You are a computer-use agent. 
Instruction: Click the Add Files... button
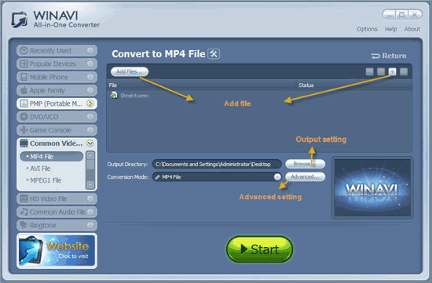130,71
